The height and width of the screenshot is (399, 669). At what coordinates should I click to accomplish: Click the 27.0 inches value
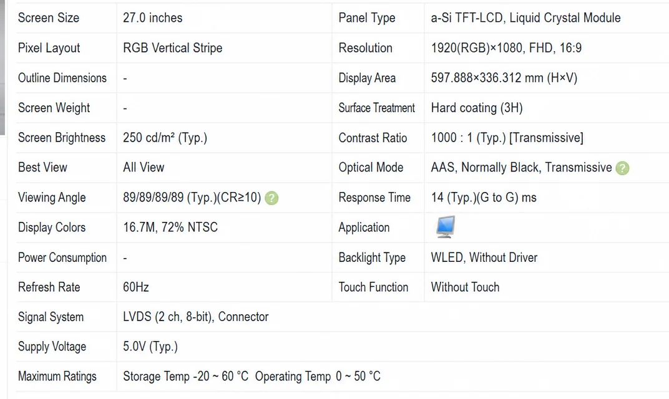(153, 18)
